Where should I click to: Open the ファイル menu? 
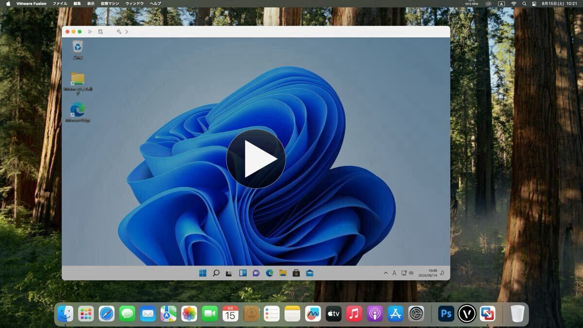(60, 3)
